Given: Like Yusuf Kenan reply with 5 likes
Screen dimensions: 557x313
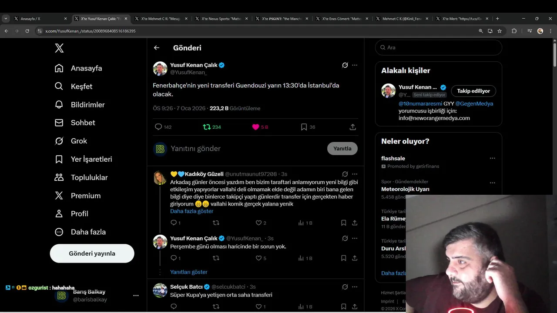Looking at the screenshot, I should 261,258.
